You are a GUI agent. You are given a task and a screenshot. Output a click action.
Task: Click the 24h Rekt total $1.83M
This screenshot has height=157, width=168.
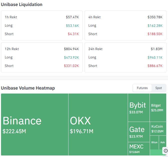pyautogui.click(x=156, y=49)
